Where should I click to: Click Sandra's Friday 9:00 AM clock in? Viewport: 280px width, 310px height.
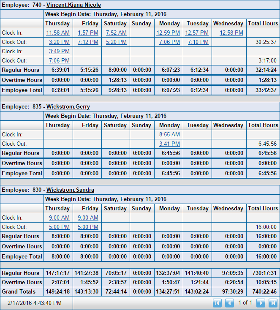click(x=88, y=218)
